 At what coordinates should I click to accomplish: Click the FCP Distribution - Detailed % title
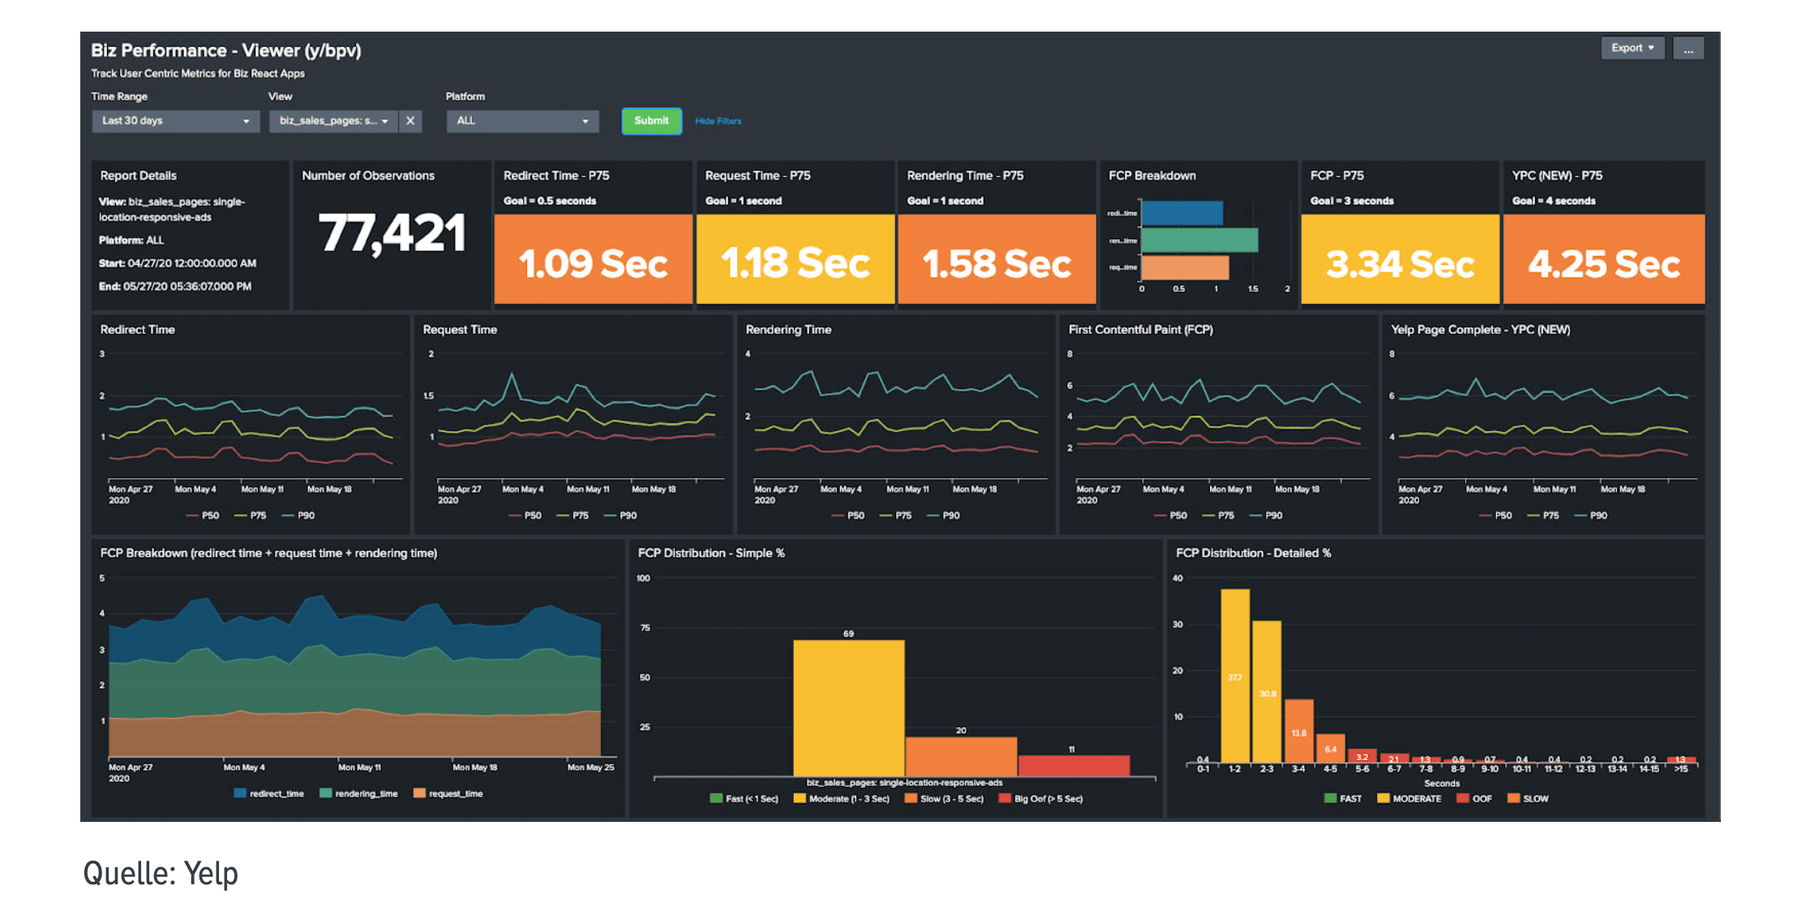1253,554
